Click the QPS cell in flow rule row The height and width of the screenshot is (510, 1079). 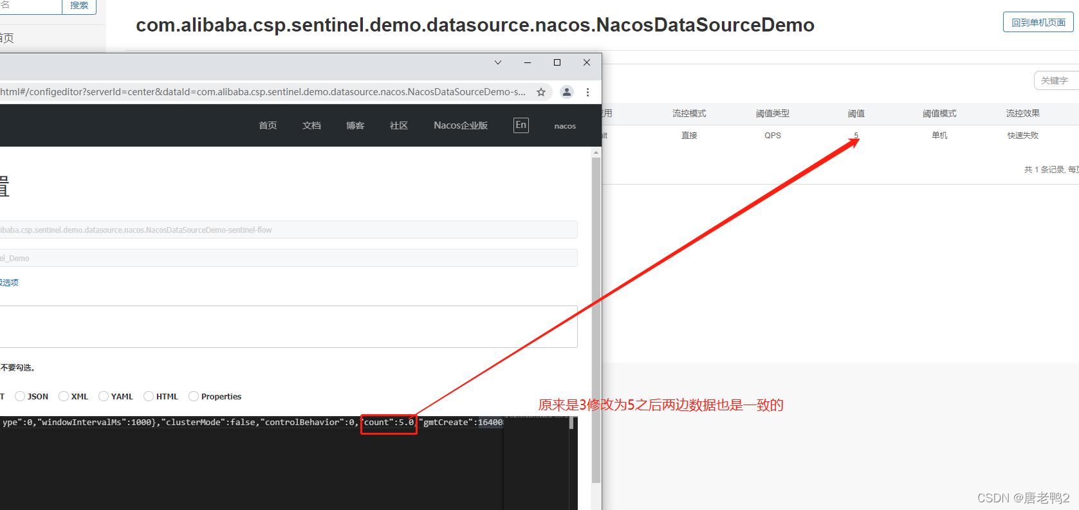(773, 135)
